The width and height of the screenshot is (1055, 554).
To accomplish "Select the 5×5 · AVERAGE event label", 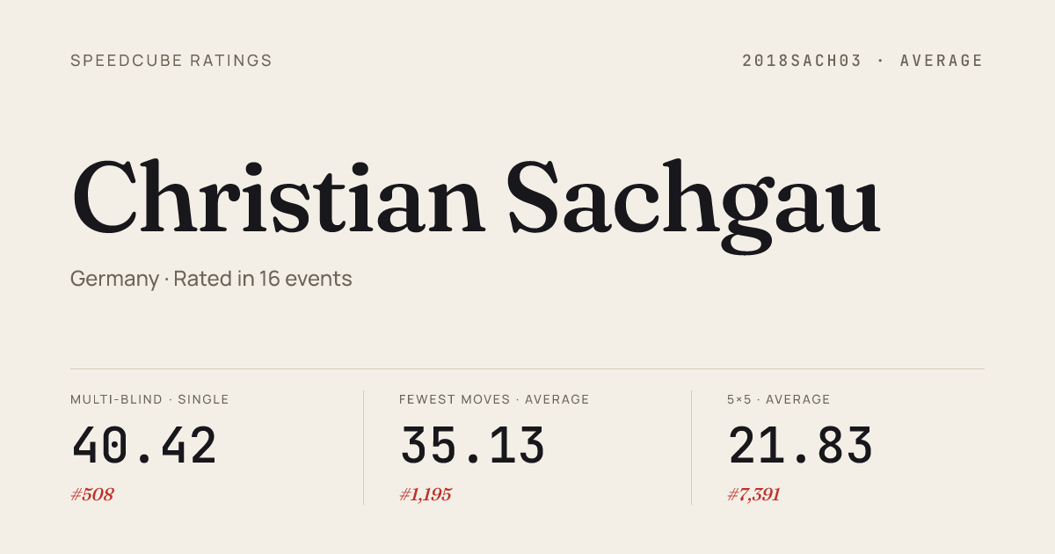I will pyautogui.click(x=778, y=399).
